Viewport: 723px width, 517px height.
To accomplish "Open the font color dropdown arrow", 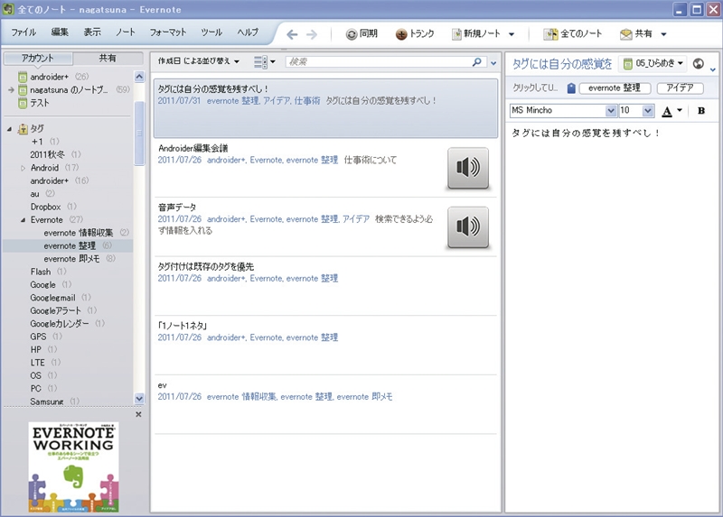I will click(680, 110).
